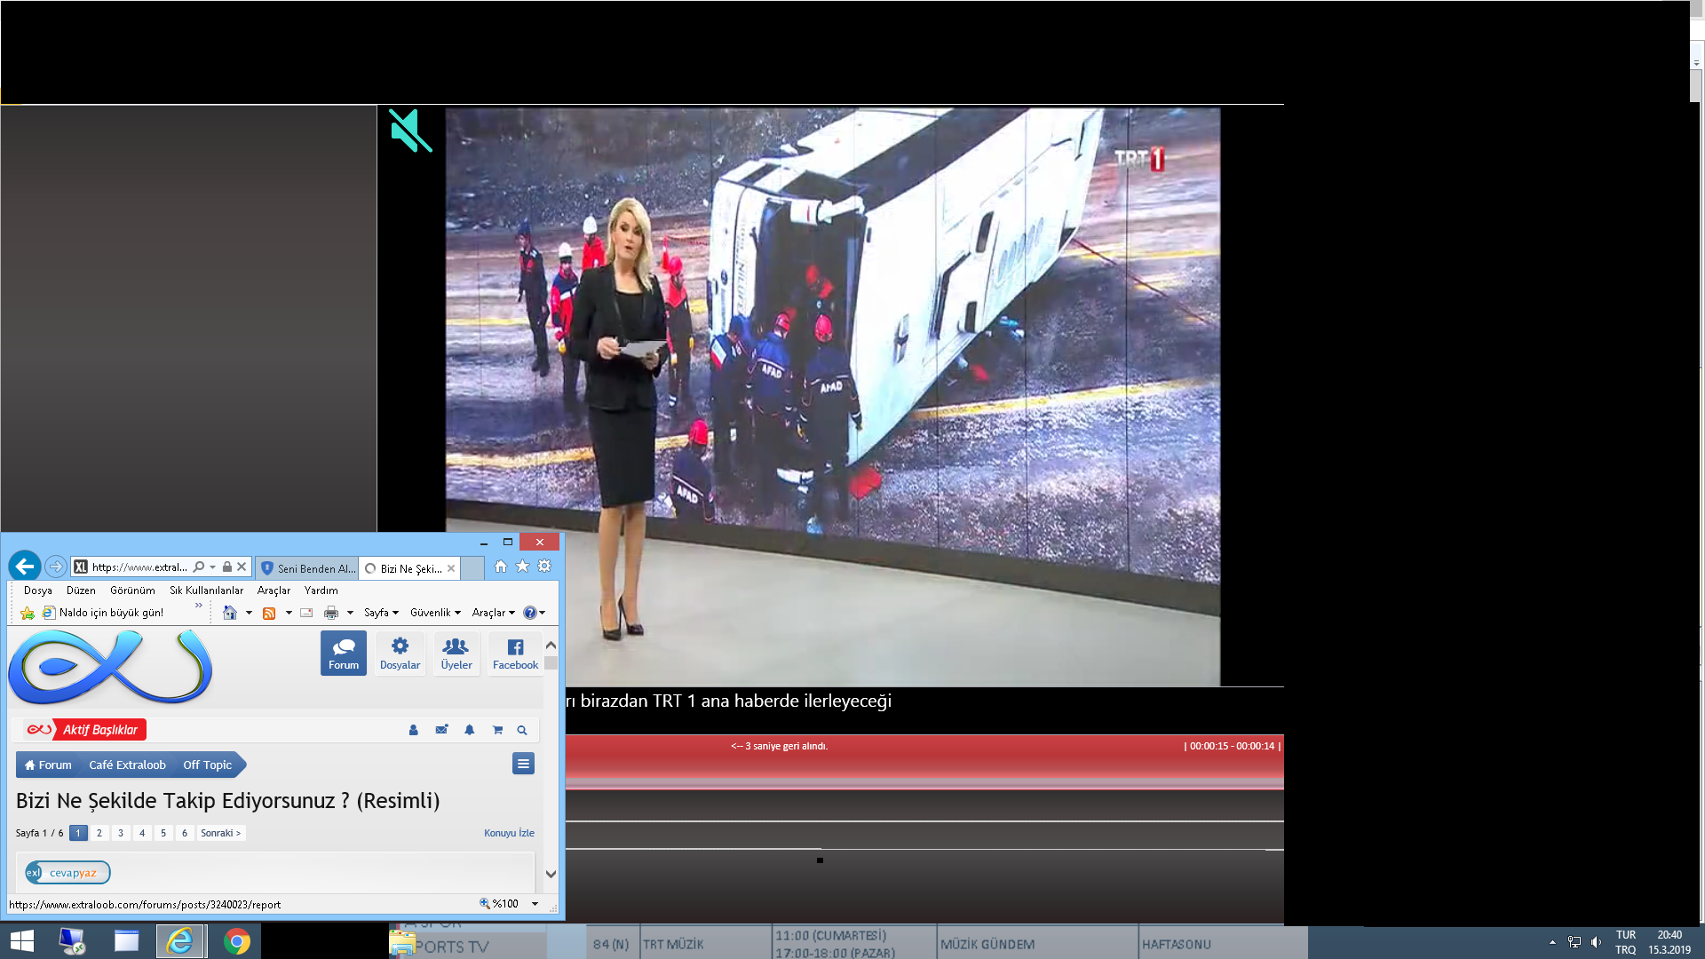
Task: Click the security lock icon in address bar
Action: coord(227,567)
